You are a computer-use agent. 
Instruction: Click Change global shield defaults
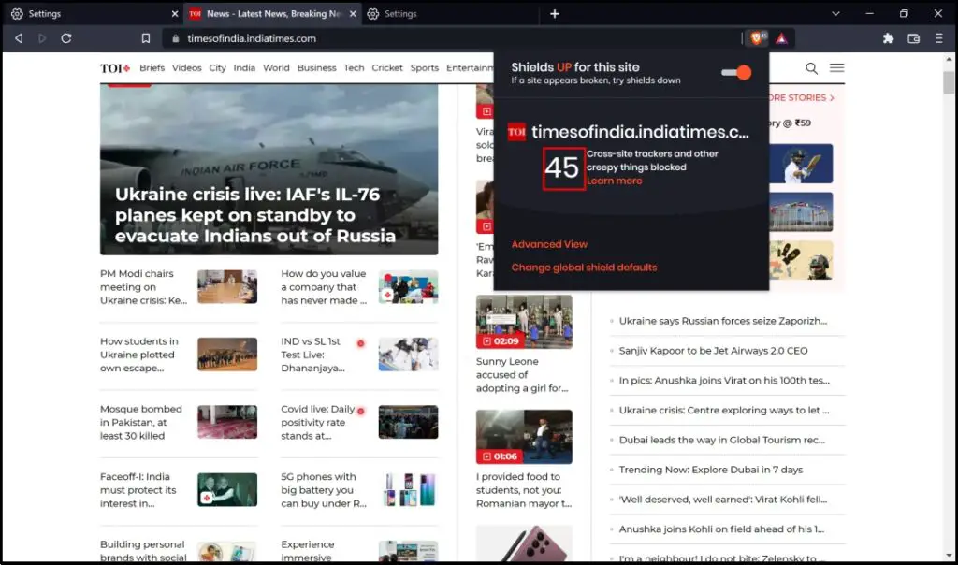tap(584, 268)
